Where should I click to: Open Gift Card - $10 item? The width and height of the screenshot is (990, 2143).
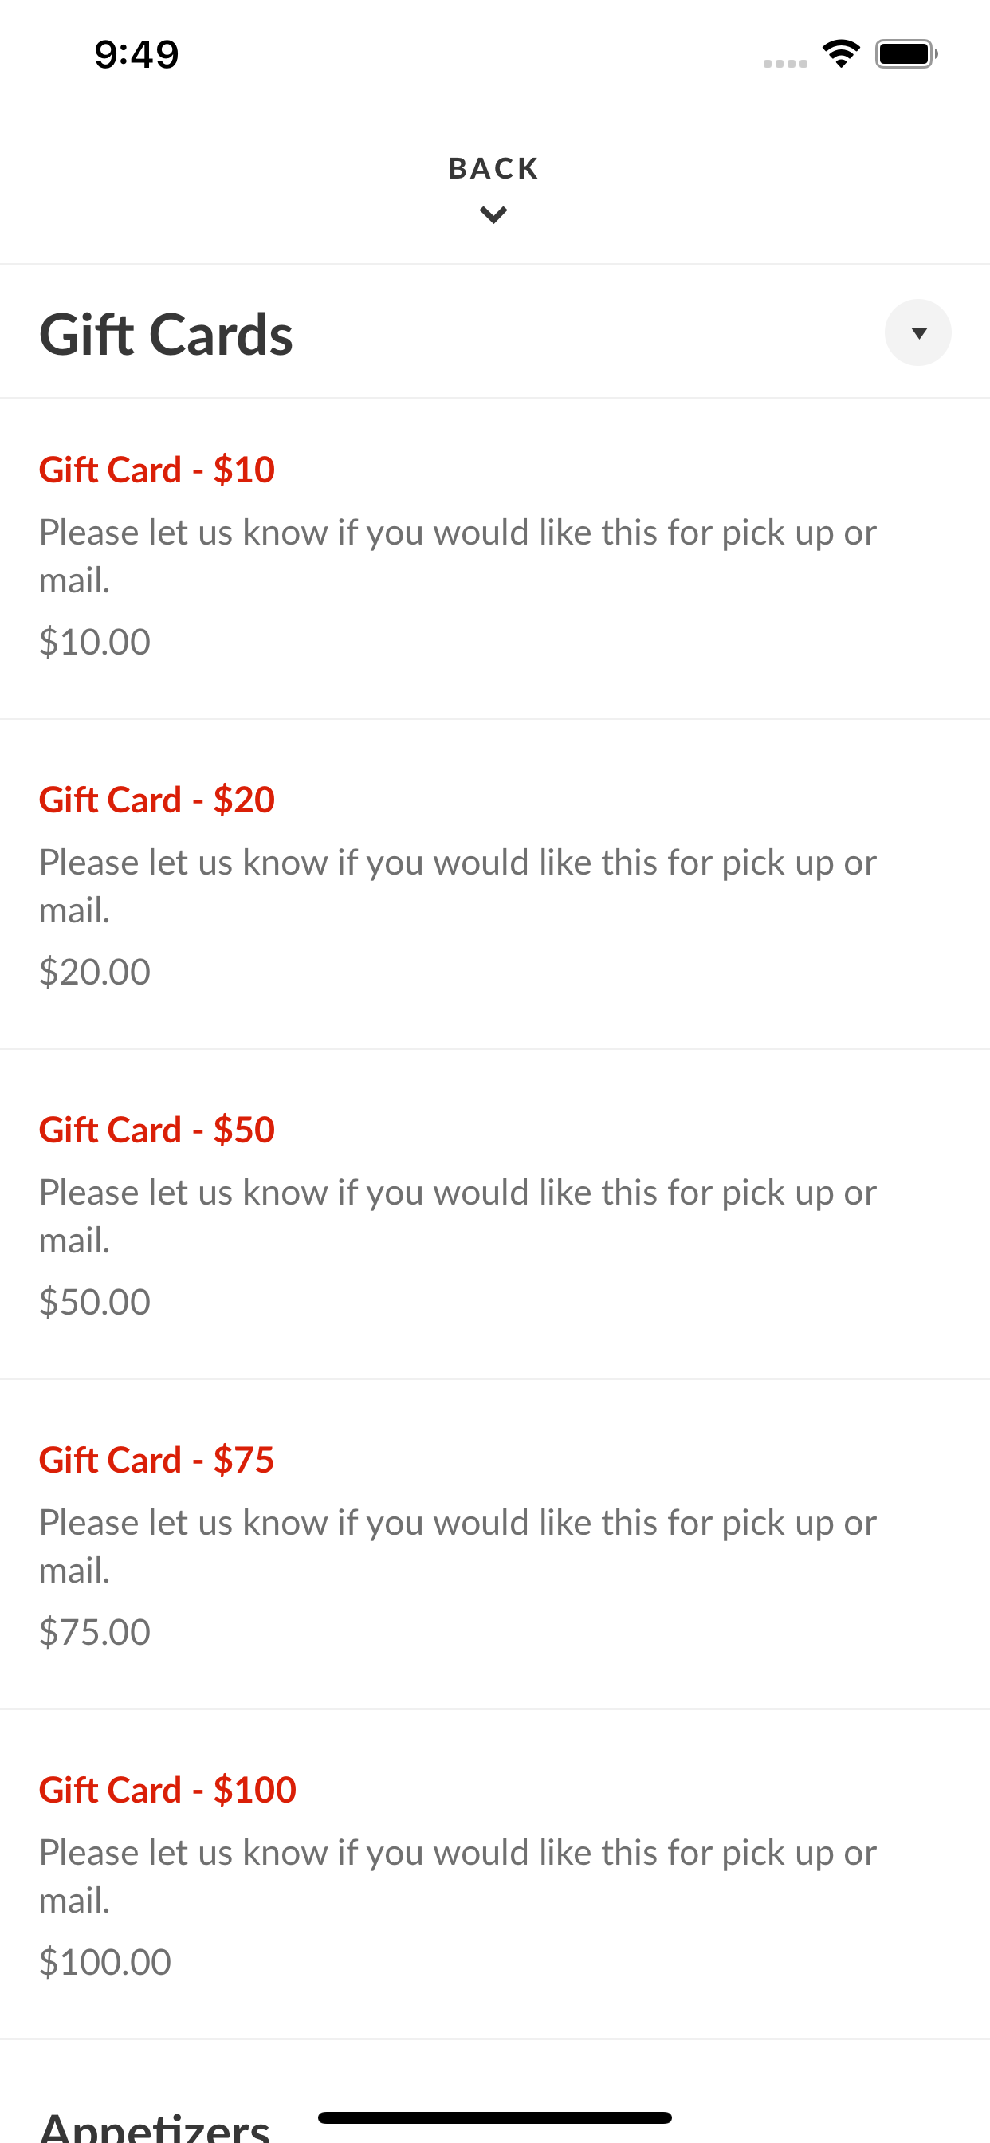pos(495,559)
